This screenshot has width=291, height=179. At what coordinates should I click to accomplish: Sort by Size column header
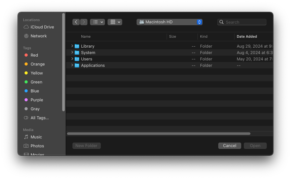point(172,36)
